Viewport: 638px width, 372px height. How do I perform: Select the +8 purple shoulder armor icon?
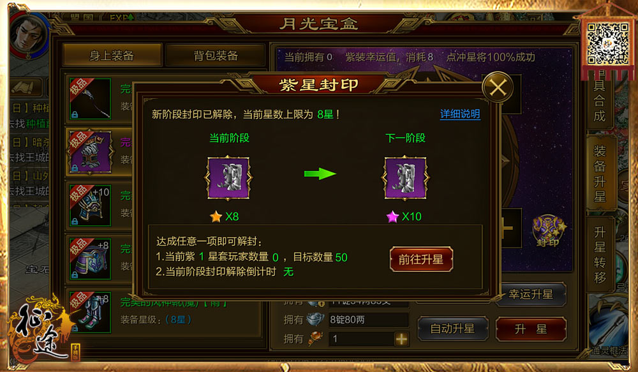pyautogui.click(x=91, y=259)
